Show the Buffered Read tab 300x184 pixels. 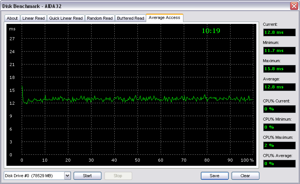[131, 18]
